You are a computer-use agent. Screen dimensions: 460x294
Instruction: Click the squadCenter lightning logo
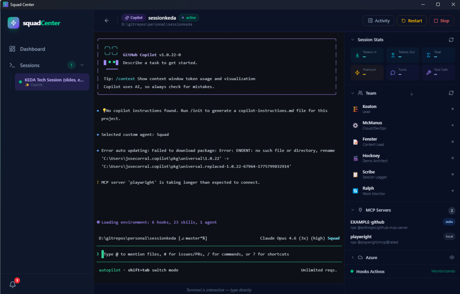click(x=14, y=23)
